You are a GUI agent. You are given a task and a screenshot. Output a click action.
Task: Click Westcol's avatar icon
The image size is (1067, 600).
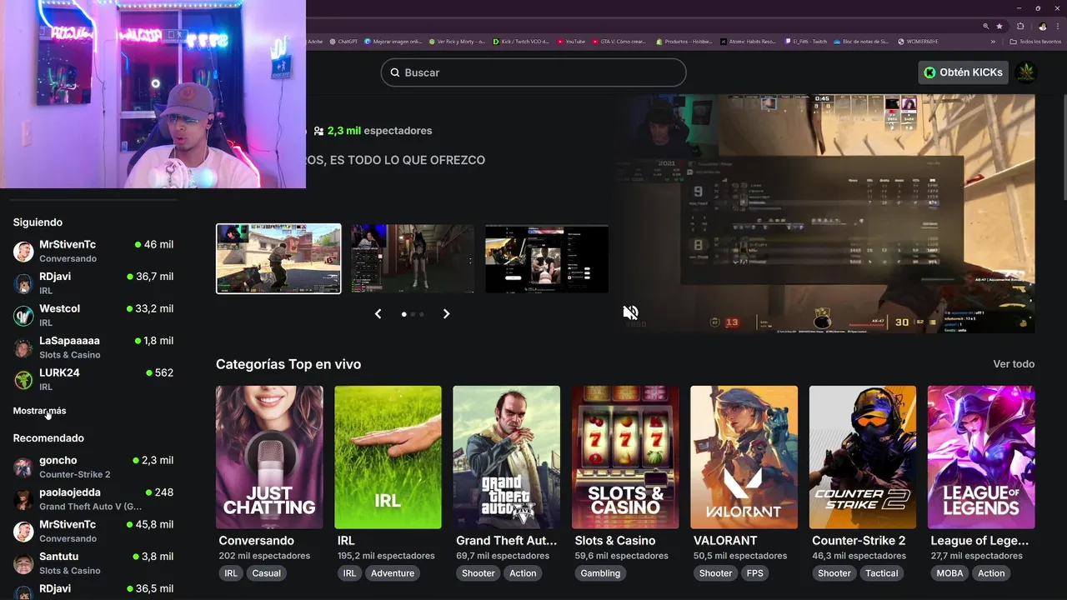(x=23, y=316)
